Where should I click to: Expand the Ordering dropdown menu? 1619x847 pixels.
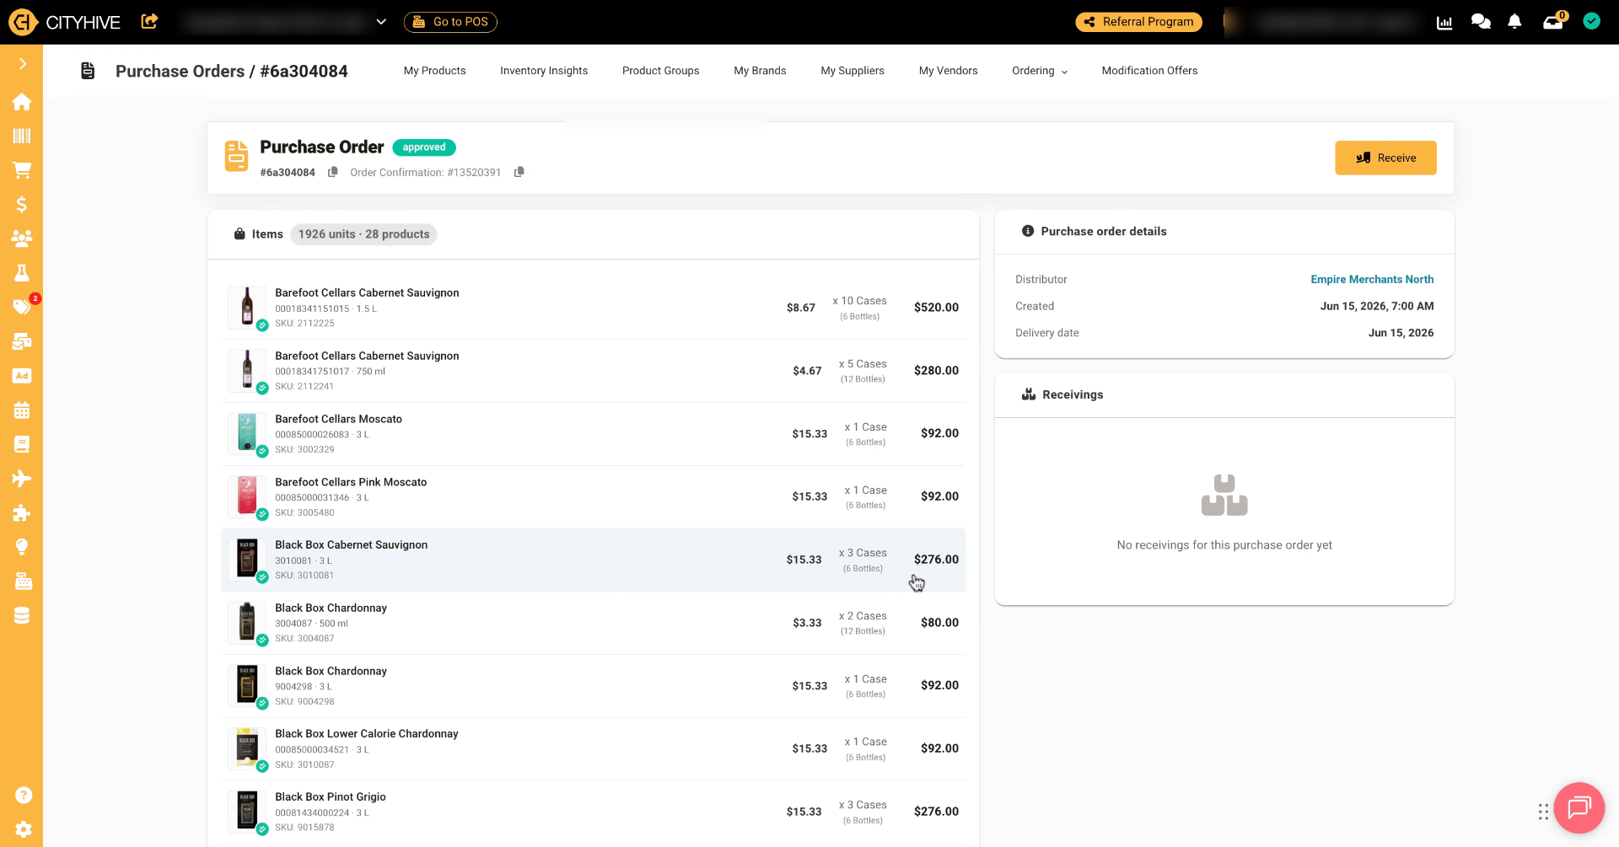point(1040,71)
